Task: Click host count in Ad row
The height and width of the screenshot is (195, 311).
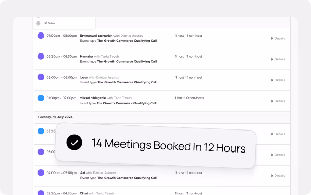Action: (189, 173)
